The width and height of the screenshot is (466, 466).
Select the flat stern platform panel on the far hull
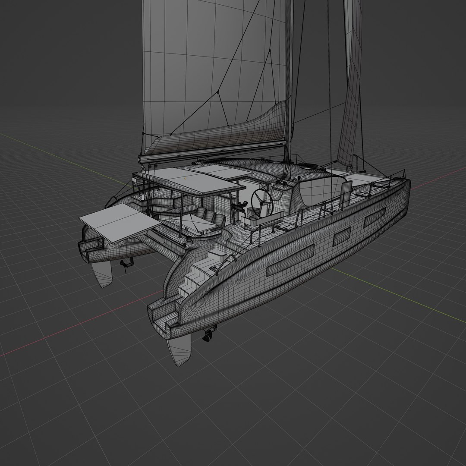tap(120, 223)
